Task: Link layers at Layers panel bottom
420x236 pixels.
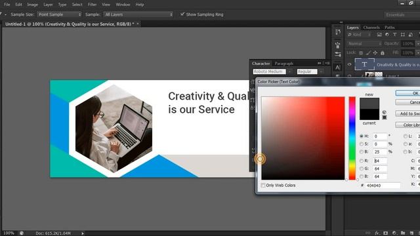Action: (368, 233)
